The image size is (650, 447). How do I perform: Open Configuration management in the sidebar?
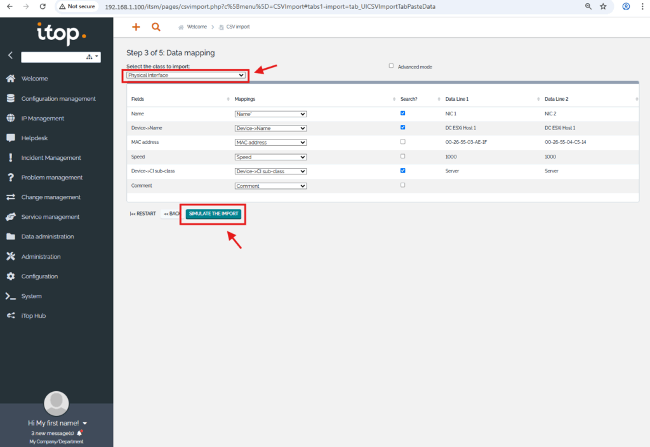point(58,99)
